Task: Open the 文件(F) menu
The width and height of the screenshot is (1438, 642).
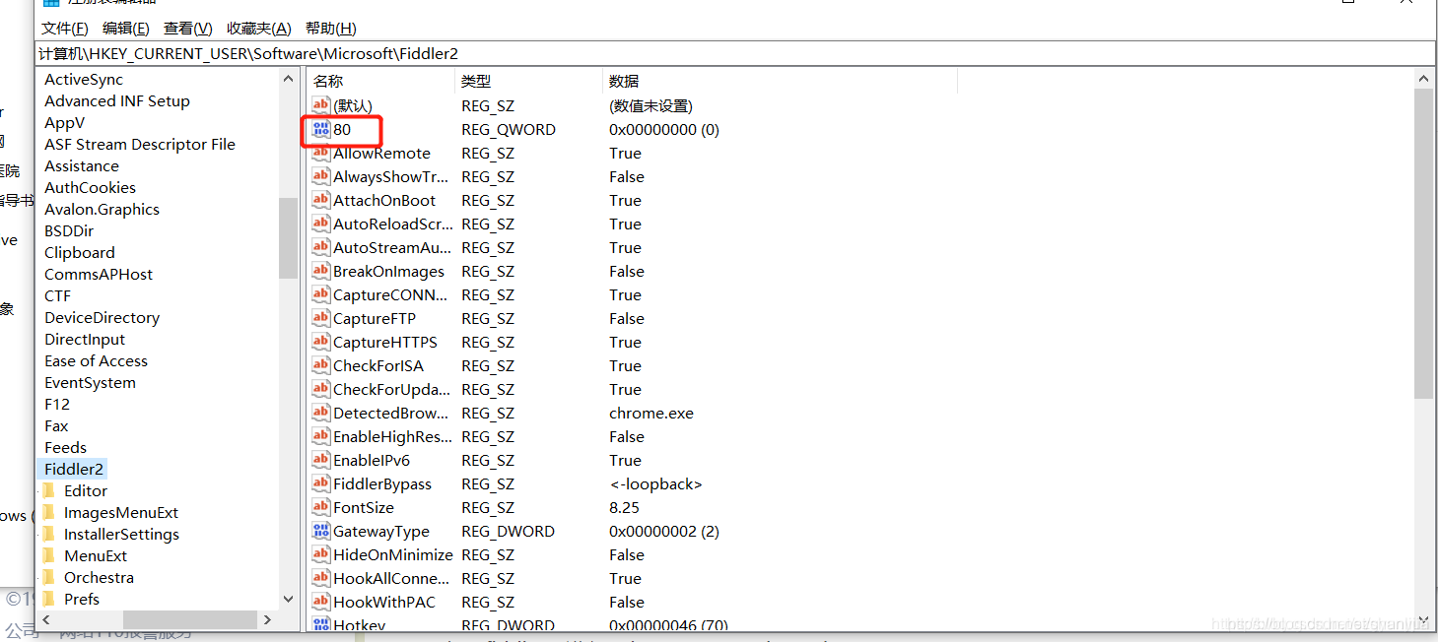Action: tap(65, 29)
